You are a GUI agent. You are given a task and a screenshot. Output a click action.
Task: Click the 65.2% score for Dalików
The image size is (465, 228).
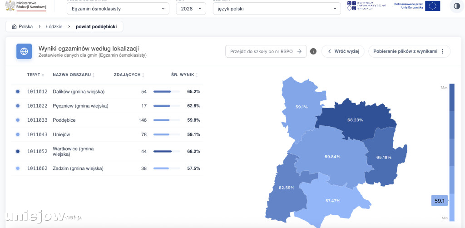tap(193, 92)
